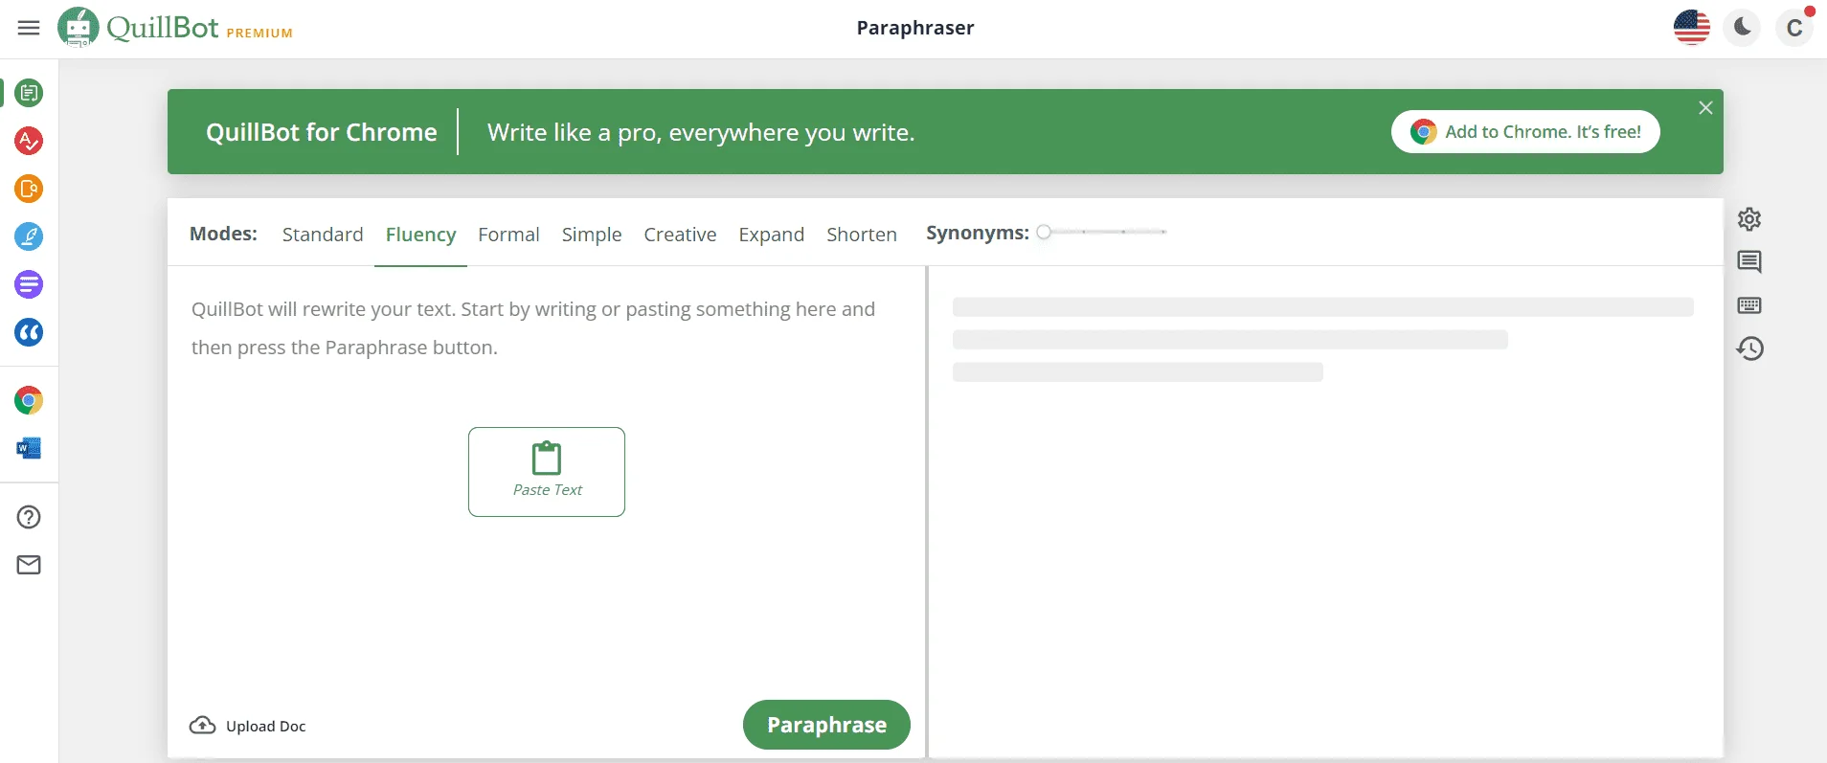1827x763 pixels.
Task: Select the Formal mode
Action: (508, 235)
